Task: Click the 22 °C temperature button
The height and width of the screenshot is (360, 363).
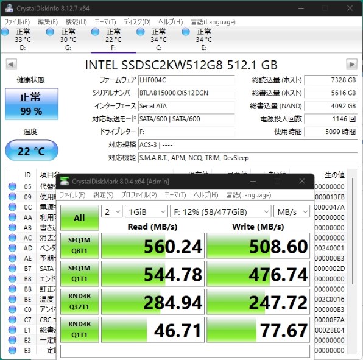Action: point(32,150)
